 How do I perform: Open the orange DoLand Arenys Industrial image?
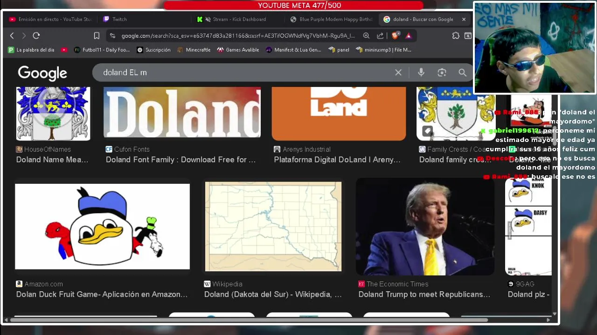tap(339, 114)
